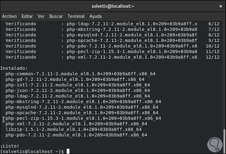The width and height of the screenshot is (226, 154).
Task: Click the installed php-pdo package line
Action: tap(76, 135)
